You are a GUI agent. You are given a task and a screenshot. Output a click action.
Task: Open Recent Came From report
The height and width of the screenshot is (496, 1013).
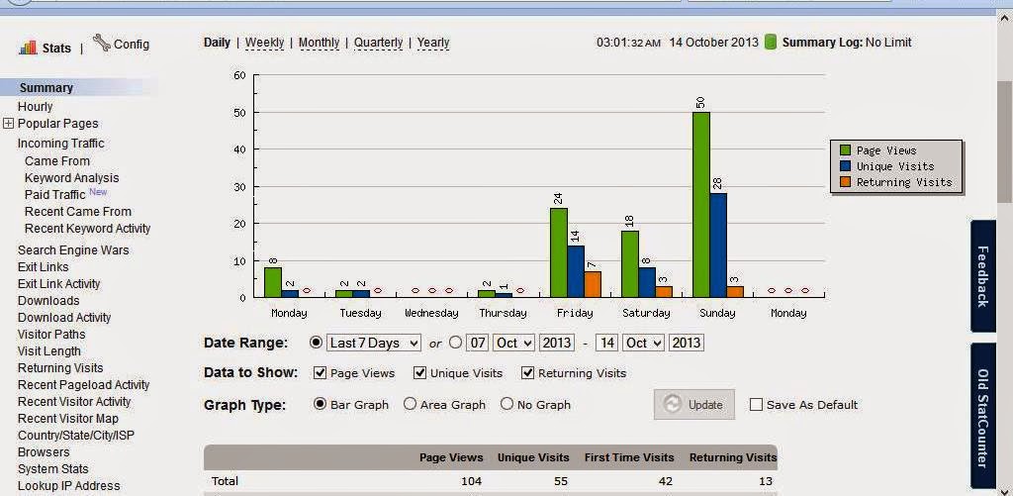pos(77,212)
